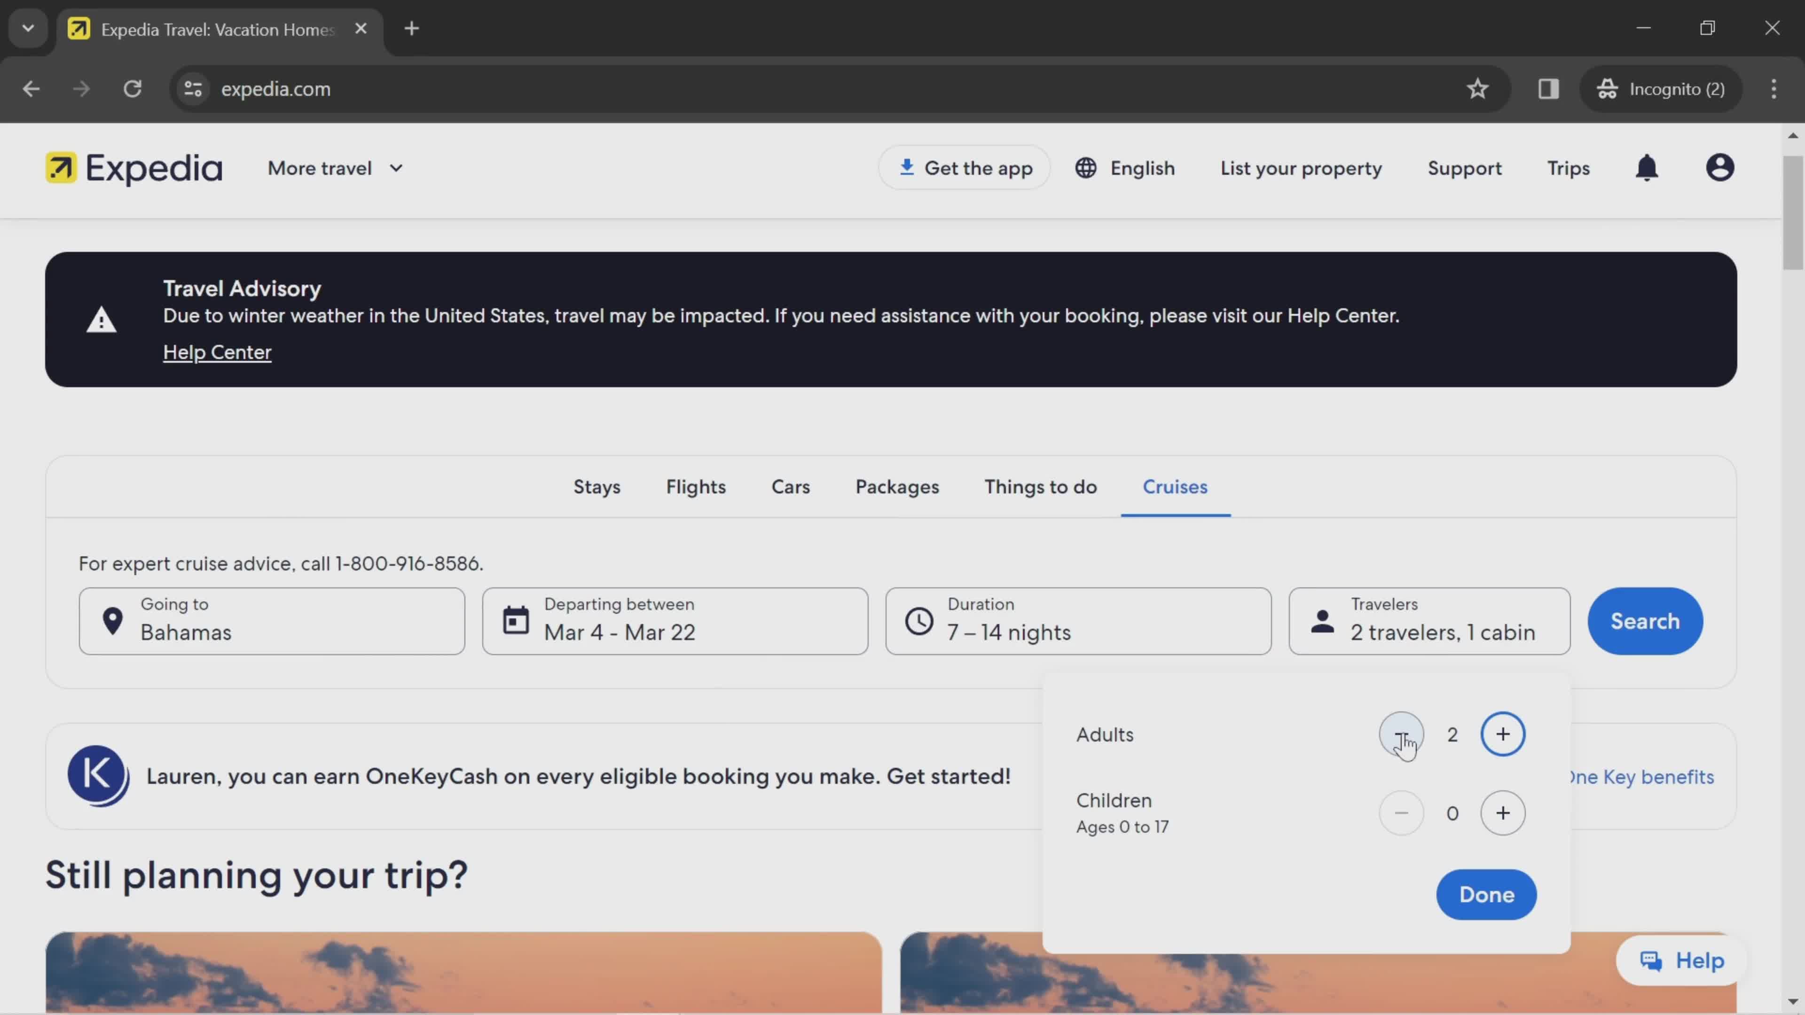This screenshot has height=1015, width=1805.
Task: Click the OneKey K badge
Action: (x=98, y=775)
